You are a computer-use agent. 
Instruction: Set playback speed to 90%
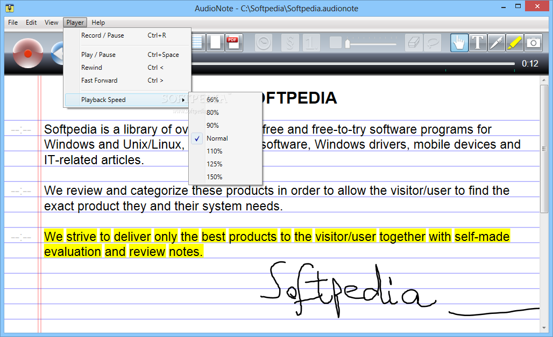click(x=226, y=125)
